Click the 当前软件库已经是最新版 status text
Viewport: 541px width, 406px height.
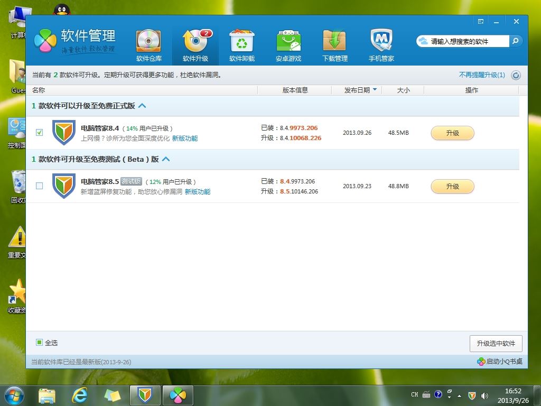tap(81, 362)
